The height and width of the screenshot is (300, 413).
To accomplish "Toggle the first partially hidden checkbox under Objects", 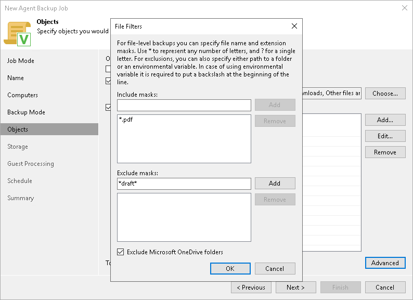I will coord(108,69).
